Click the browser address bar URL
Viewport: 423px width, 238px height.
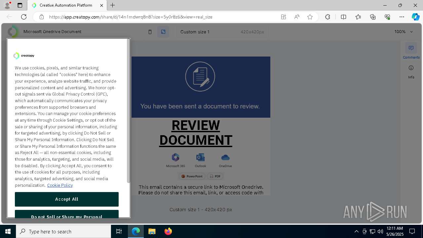tap(131, 17)
